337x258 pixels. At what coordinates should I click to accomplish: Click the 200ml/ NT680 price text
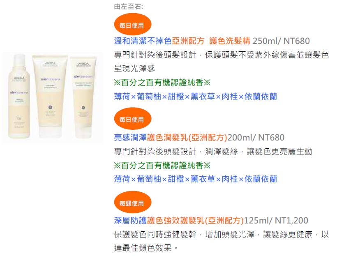click(256, 137)
